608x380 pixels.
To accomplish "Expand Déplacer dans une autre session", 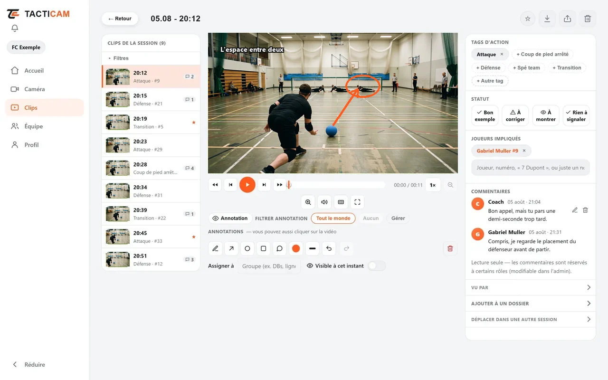I will click(x=531, y=319).
